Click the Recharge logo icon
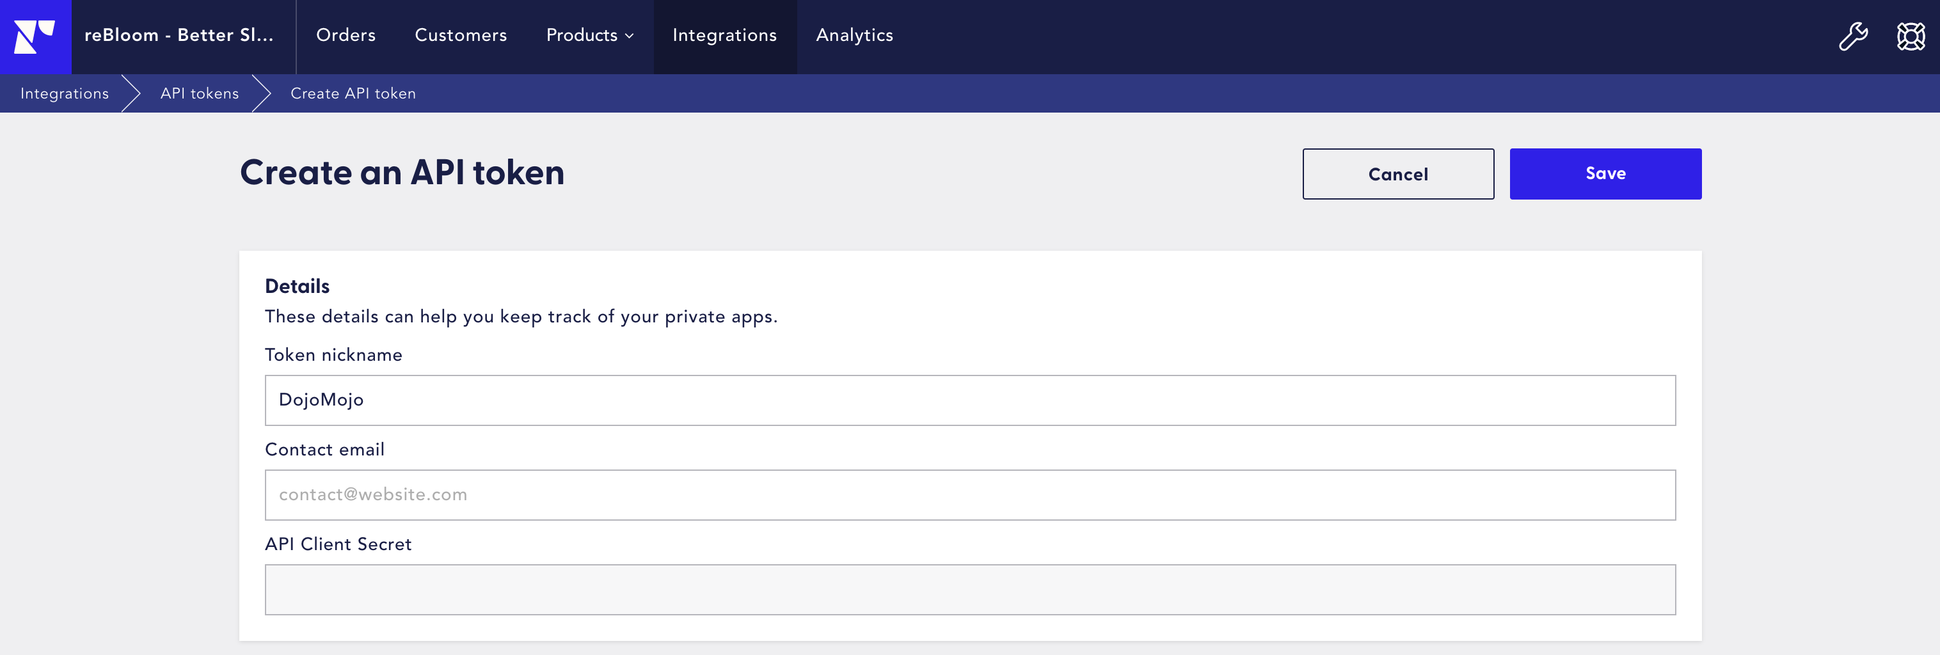 [35, 36]
